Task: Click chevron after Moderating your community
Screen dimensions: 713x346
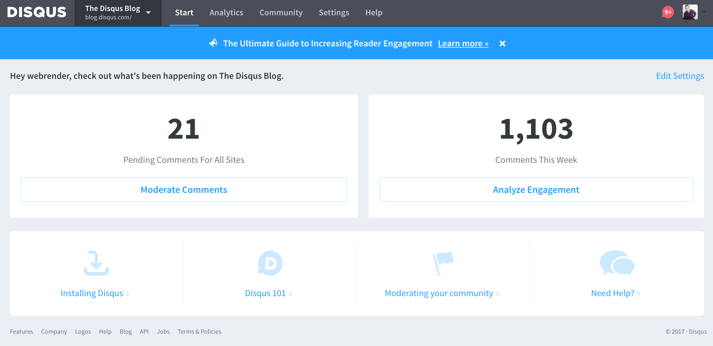Action: click(x=498, y=293)
